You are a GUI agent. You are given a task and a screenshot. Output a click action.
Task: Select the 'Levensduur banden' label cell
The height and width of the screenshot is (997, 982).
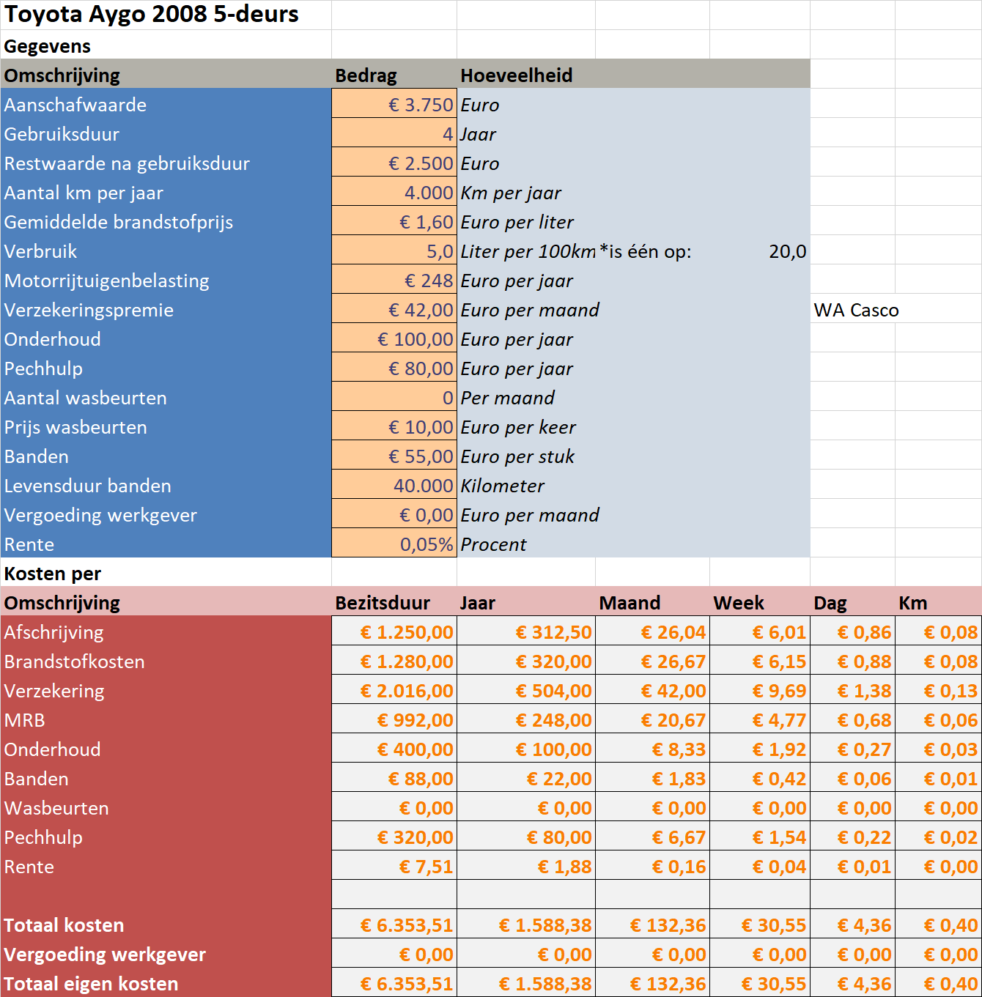pos(166,484)
